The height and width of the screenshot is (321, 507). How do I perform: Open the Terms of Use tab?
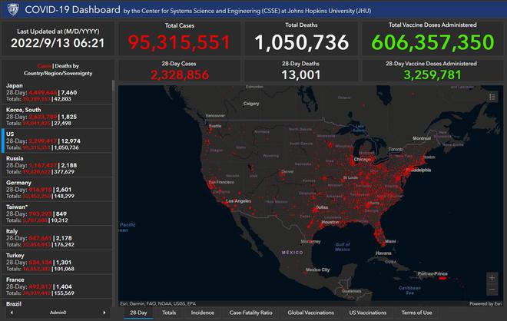tap(417, 313)
